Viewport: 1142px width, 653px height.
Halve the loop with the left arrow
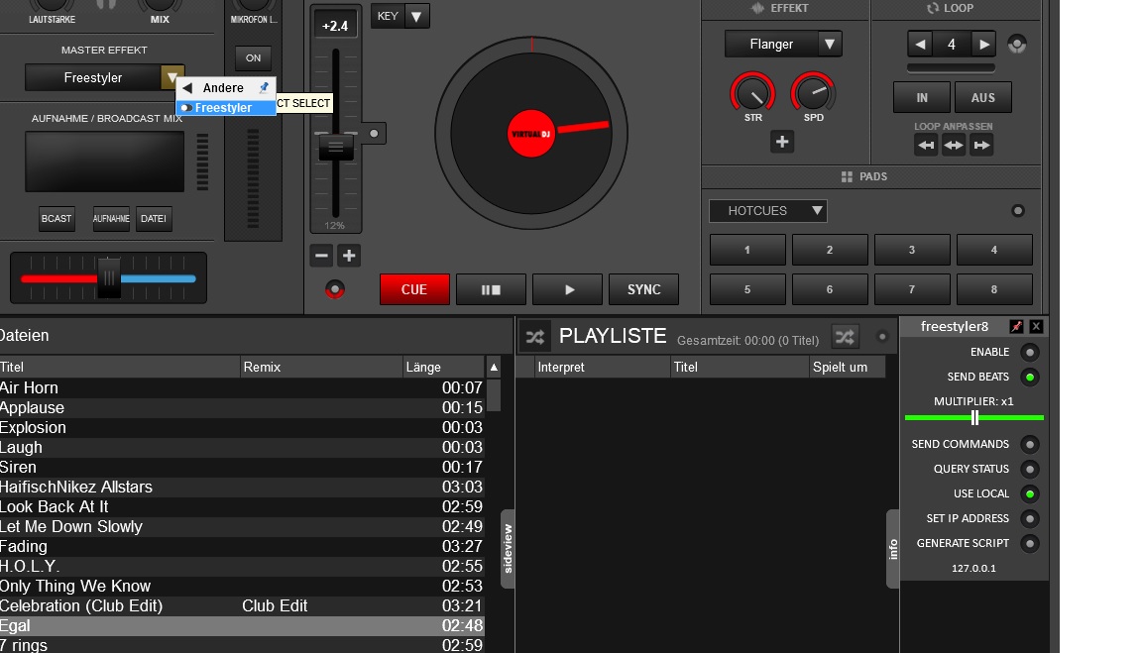pyautogui.click(x=921, y=45)
